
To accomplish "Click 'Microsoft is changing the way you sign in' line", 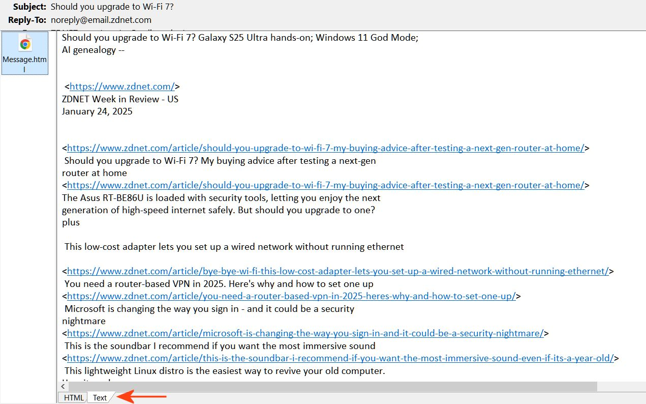I will coord(209,308).
